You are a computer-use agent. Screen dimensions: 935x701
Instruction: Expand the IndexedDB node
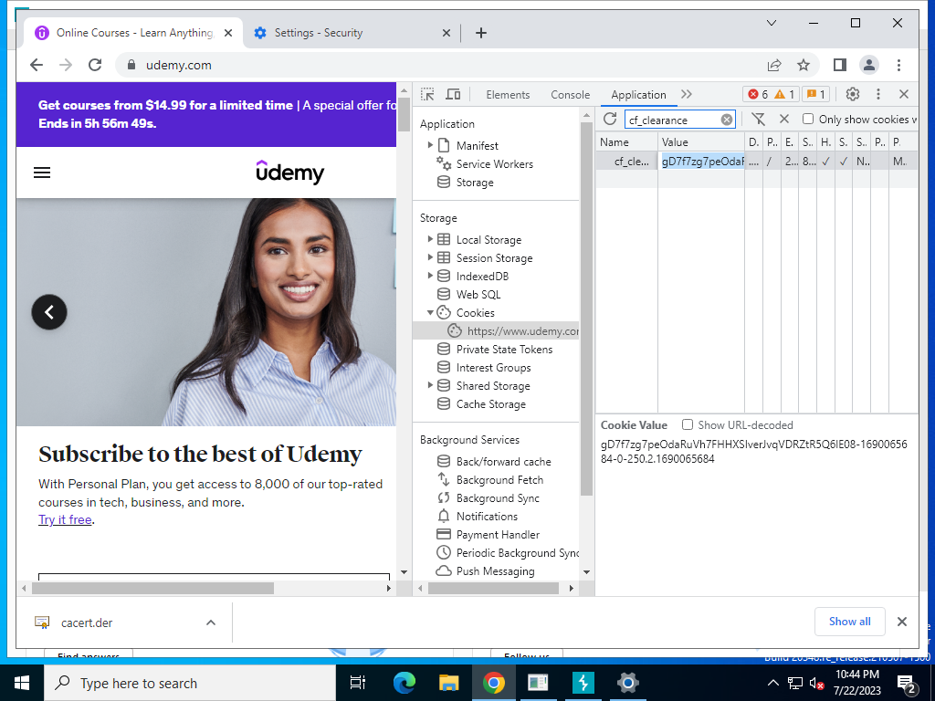point(430,276)
